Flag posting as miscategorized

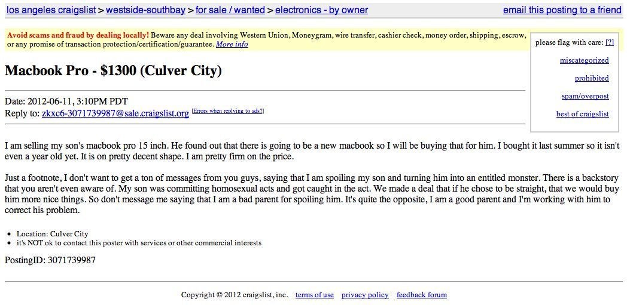click(584, 60)
